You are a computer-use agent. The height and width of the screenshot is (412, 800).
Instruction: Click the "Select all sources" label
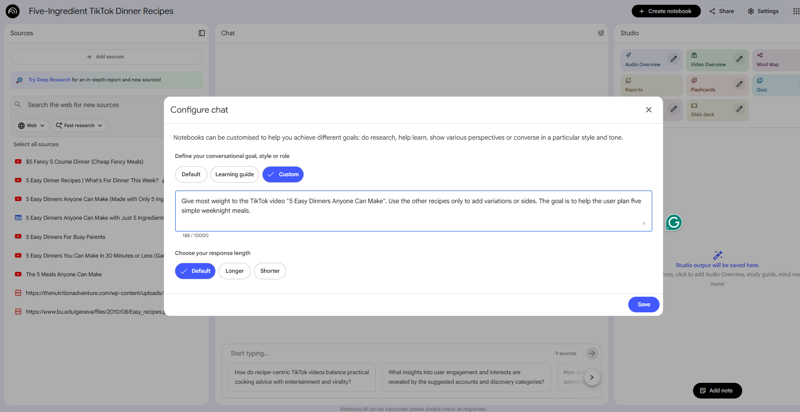(36, 144)
